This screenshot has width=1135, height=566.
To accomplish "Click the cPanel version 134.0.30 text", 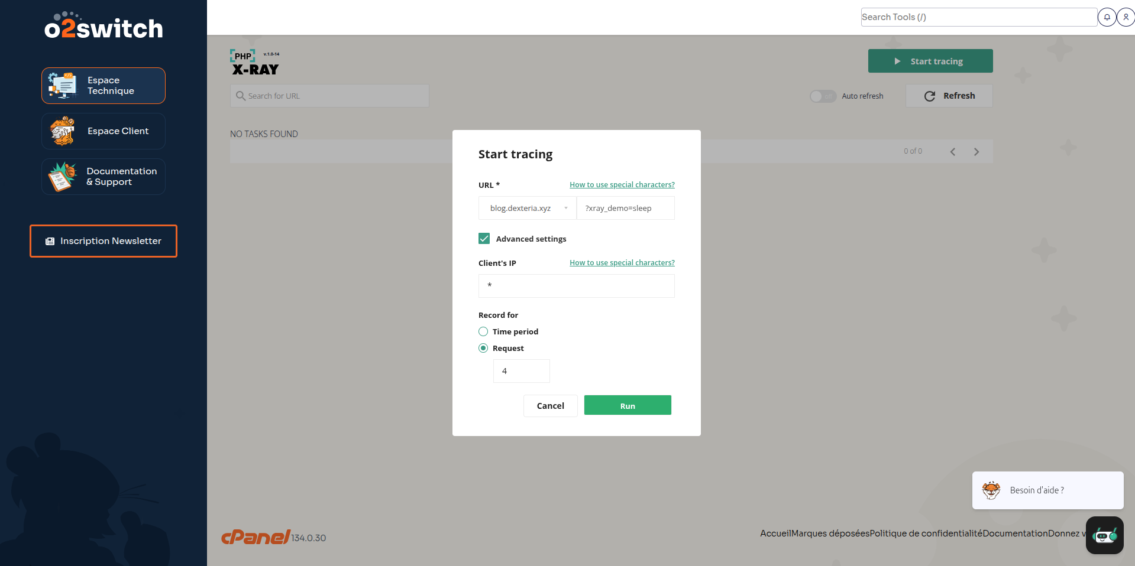I will (x=309, y=538).
